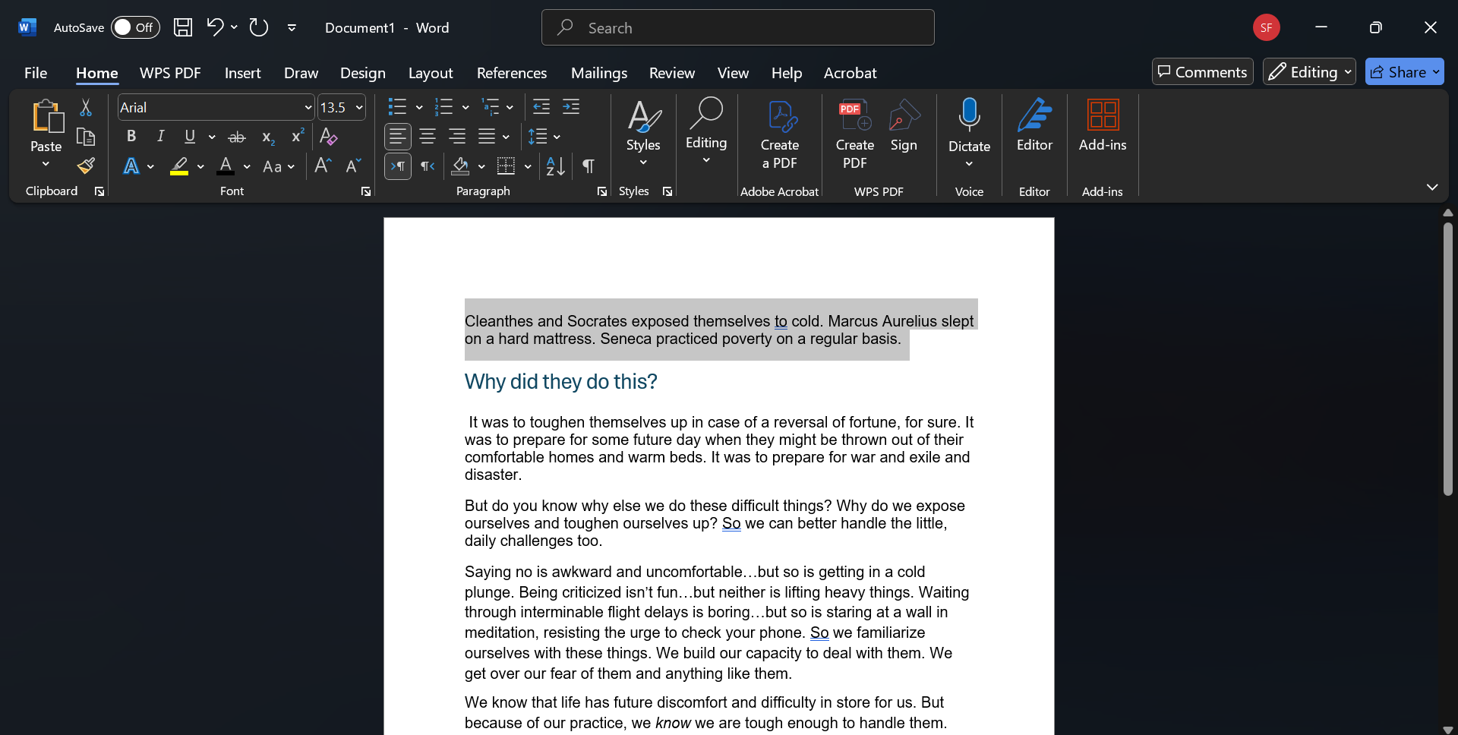The height and width of the screenshot is (735, 1458).
Task: Click the Strikethrough icon
Action: (236, 137)
